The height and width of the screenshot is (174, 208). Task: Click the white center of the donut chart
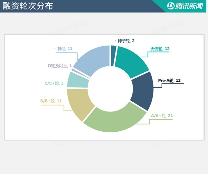pyautogui.click(x=110, y=89)
